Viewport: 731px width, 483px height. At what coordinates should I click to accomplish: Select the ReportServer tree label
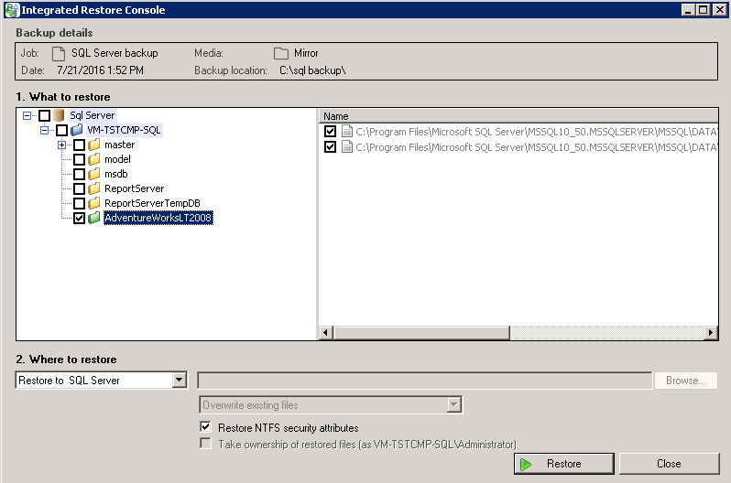(x=135, y=188)
